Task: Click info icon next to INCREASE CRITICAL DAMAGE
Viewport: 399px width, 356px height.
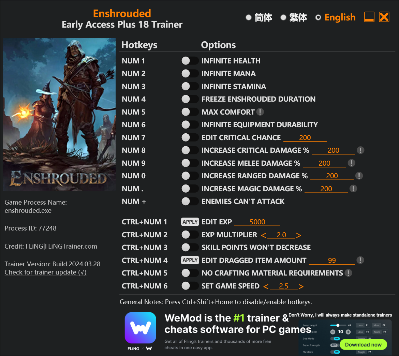Action: 360,150
